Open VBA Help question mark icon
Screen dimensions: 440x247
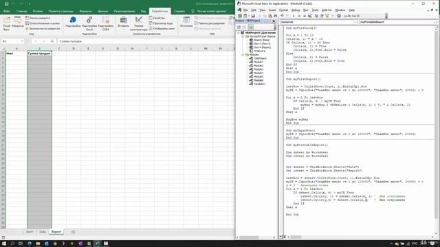point(339,16)
